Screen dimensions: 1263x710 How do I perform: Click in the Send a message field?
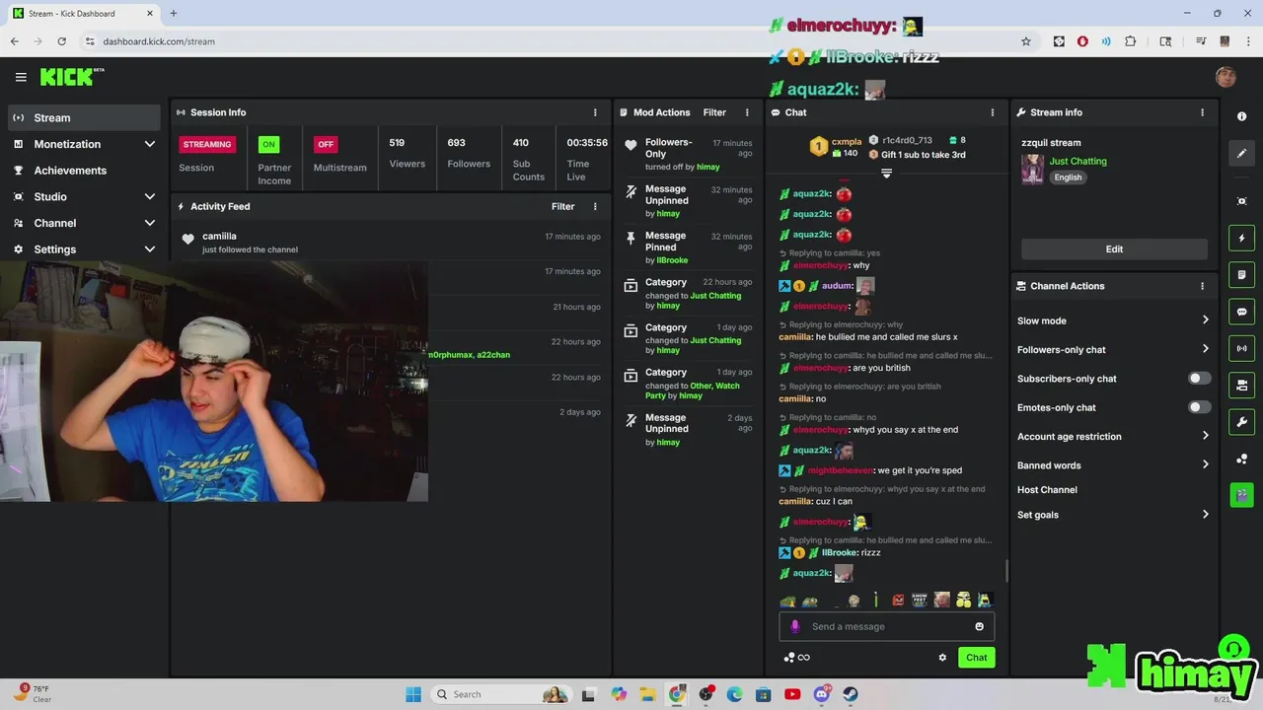(x=886, y=626)
